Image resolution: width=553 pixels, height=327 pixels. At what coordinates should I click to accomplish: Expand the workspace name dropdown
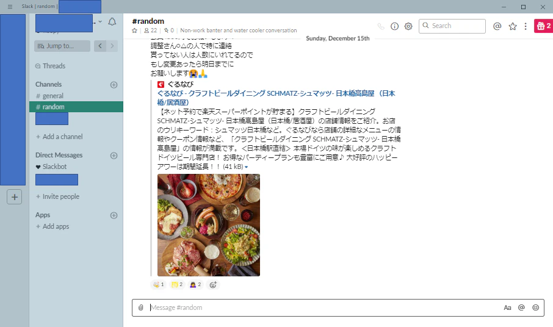coord(100,22)
